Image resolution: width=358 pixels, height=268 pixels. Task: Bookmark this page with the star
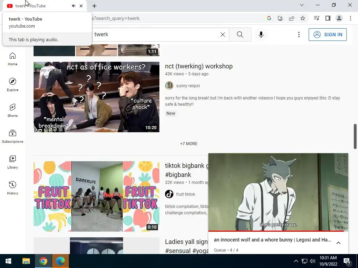click(303, 18)
